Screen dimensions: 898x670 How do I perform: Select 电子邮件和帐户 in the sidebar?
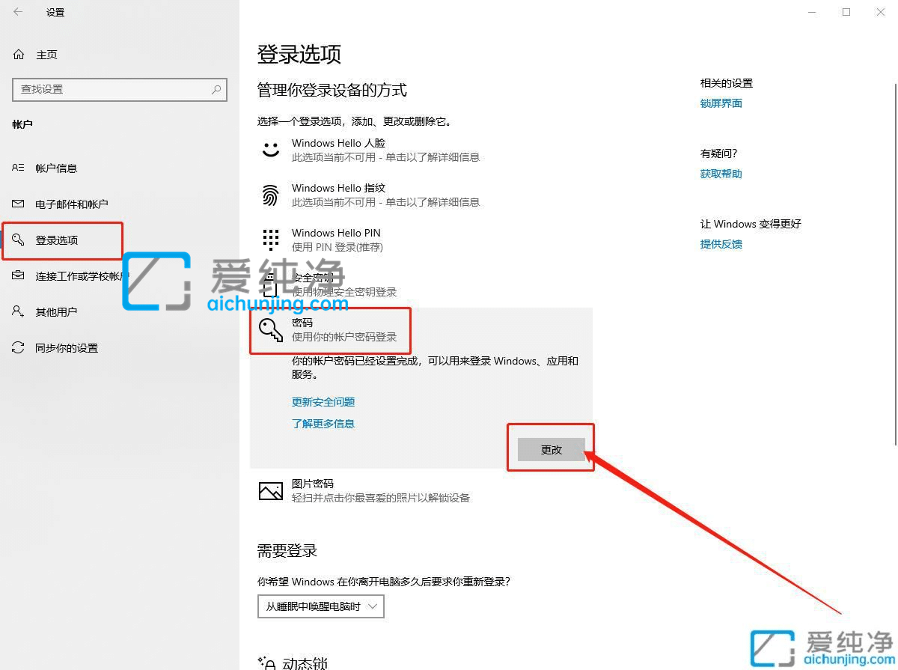[x=72, y=204]
